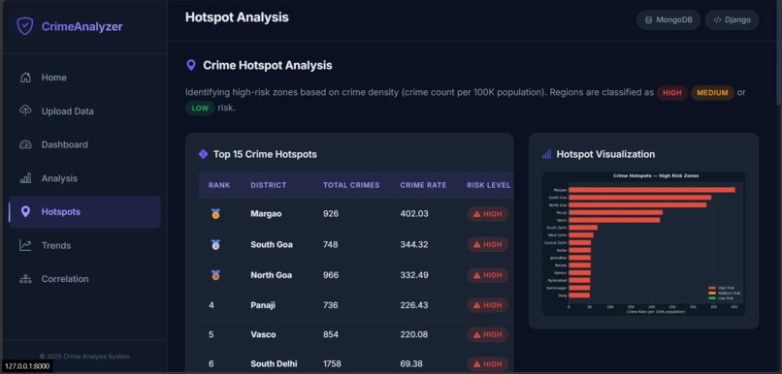The image size is (782, 374).
Task: Click the database icon in the MongoDB badge
Action: [x=648, y=20]
